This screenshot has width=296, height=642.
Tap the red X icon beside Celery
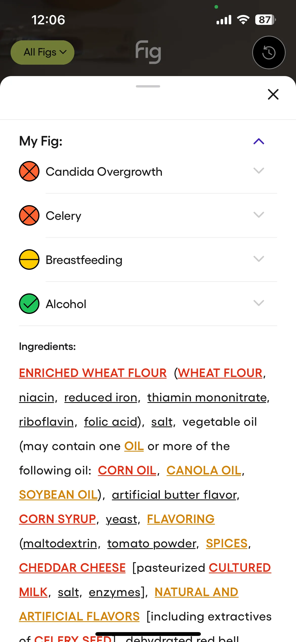point(29,215)
